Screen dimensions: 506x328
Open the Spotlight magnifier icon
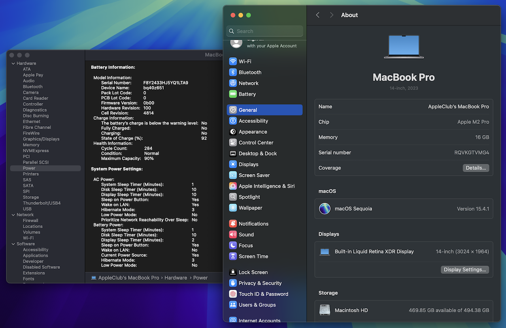pyautogui.click(x=233, y=197)
